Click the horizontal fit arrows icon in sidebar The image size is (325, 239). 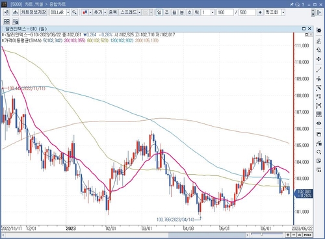[x=318, y=170]
